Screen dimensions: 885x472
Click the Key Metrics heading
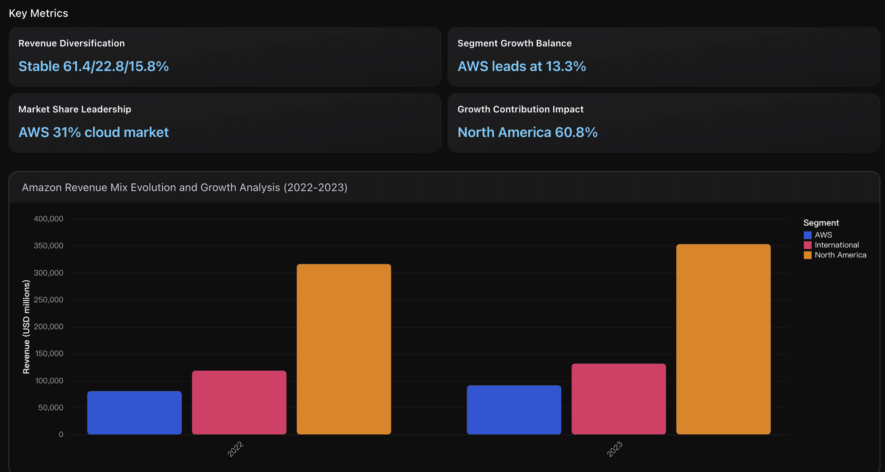tap(38, 13)
